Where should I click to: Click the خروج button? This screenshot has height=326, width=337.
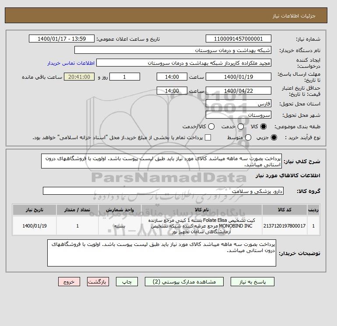pyautogui.click(x=69, y=282)
